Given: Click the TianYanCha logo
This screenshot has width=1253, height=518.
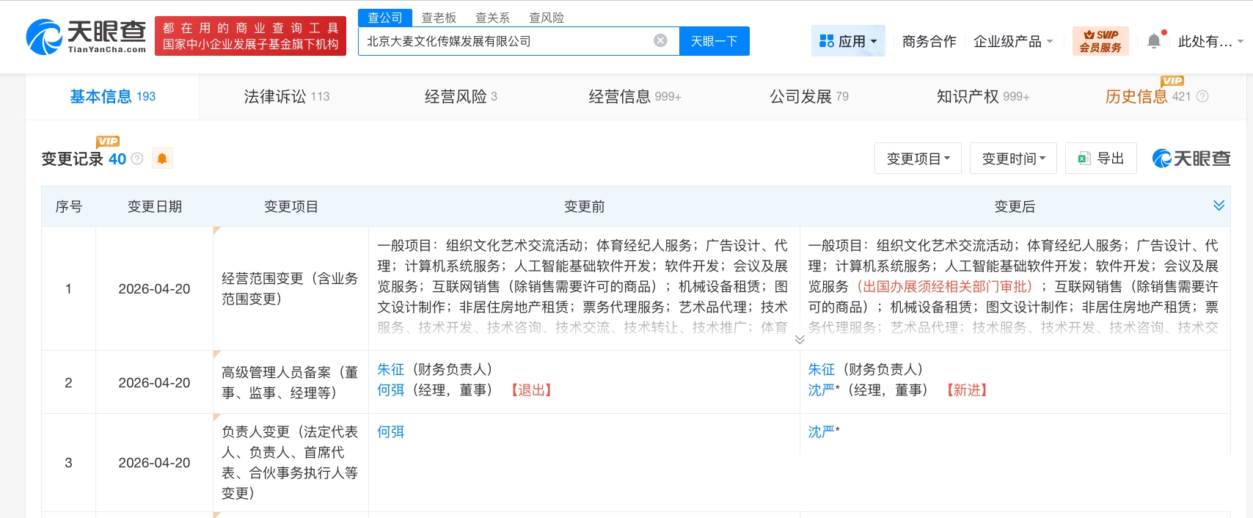Looking at the screenshot, I should (87, 37).
